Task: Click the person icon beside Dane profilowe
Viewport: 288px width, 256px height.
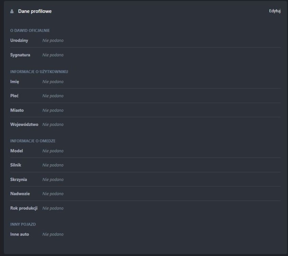Action: click(12, 11)
